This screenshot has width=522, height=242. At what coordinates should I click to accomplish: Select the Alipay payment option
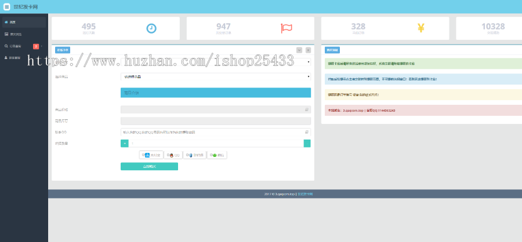pyautogui.click(x=151, y=155)
